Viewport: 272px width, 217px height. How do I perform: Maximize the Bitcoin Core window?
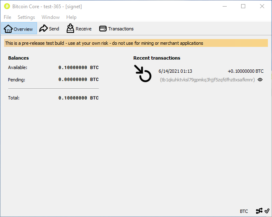[x=243, y=7]
